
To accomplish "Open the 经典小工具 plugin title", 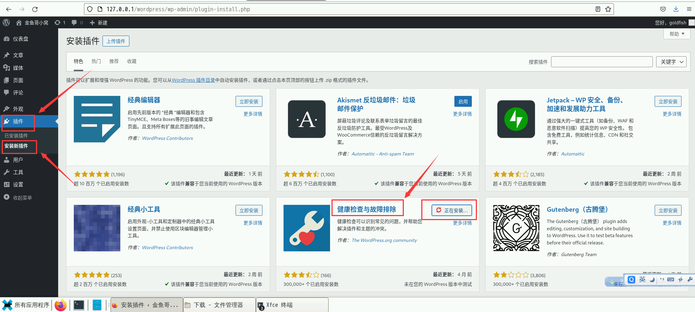I will click(x=144, y=209).
